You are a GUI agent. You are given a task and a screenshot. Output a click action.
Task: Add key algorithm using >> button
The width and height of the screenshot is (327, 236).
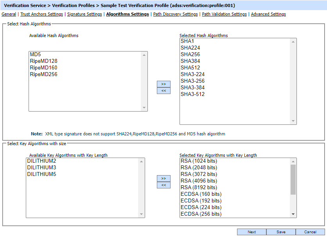(163, 178)
